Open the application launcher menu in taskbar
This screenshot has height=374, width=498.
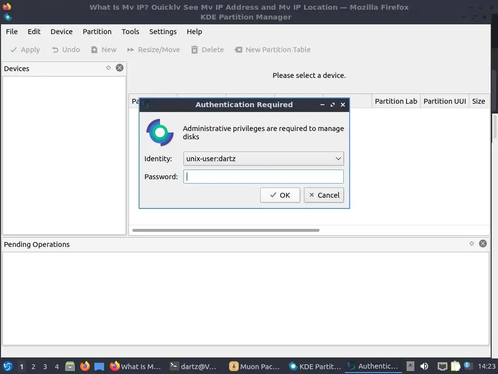pos(8,366)
